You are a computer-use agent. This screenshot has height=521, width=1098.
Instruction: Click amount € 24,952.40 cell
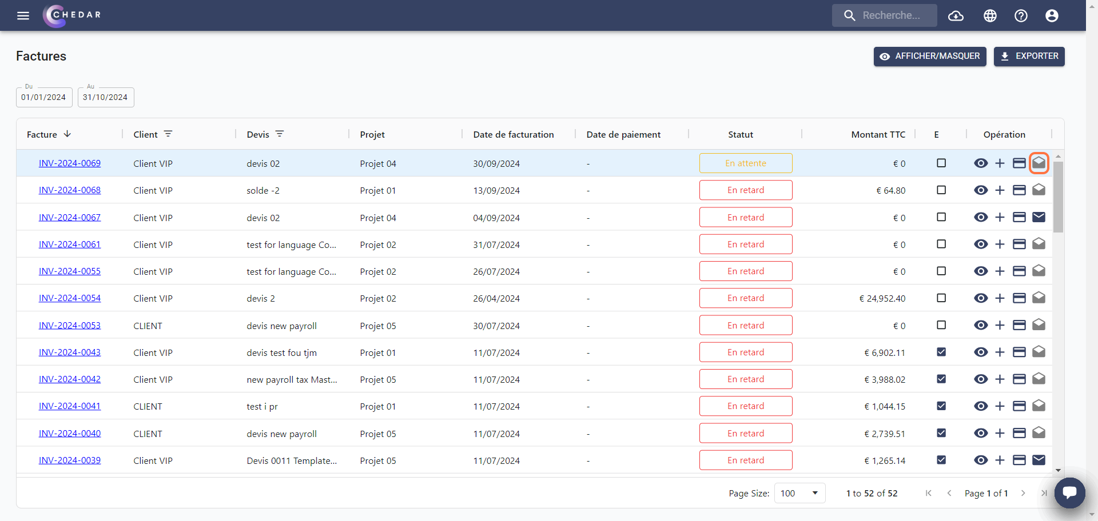[882, 298]
